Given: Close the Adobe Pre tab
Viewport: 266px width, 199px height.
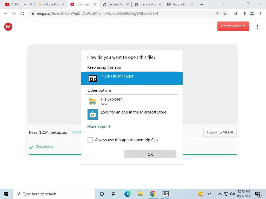Looking at the screenshot, I should (x=63, y=5).
